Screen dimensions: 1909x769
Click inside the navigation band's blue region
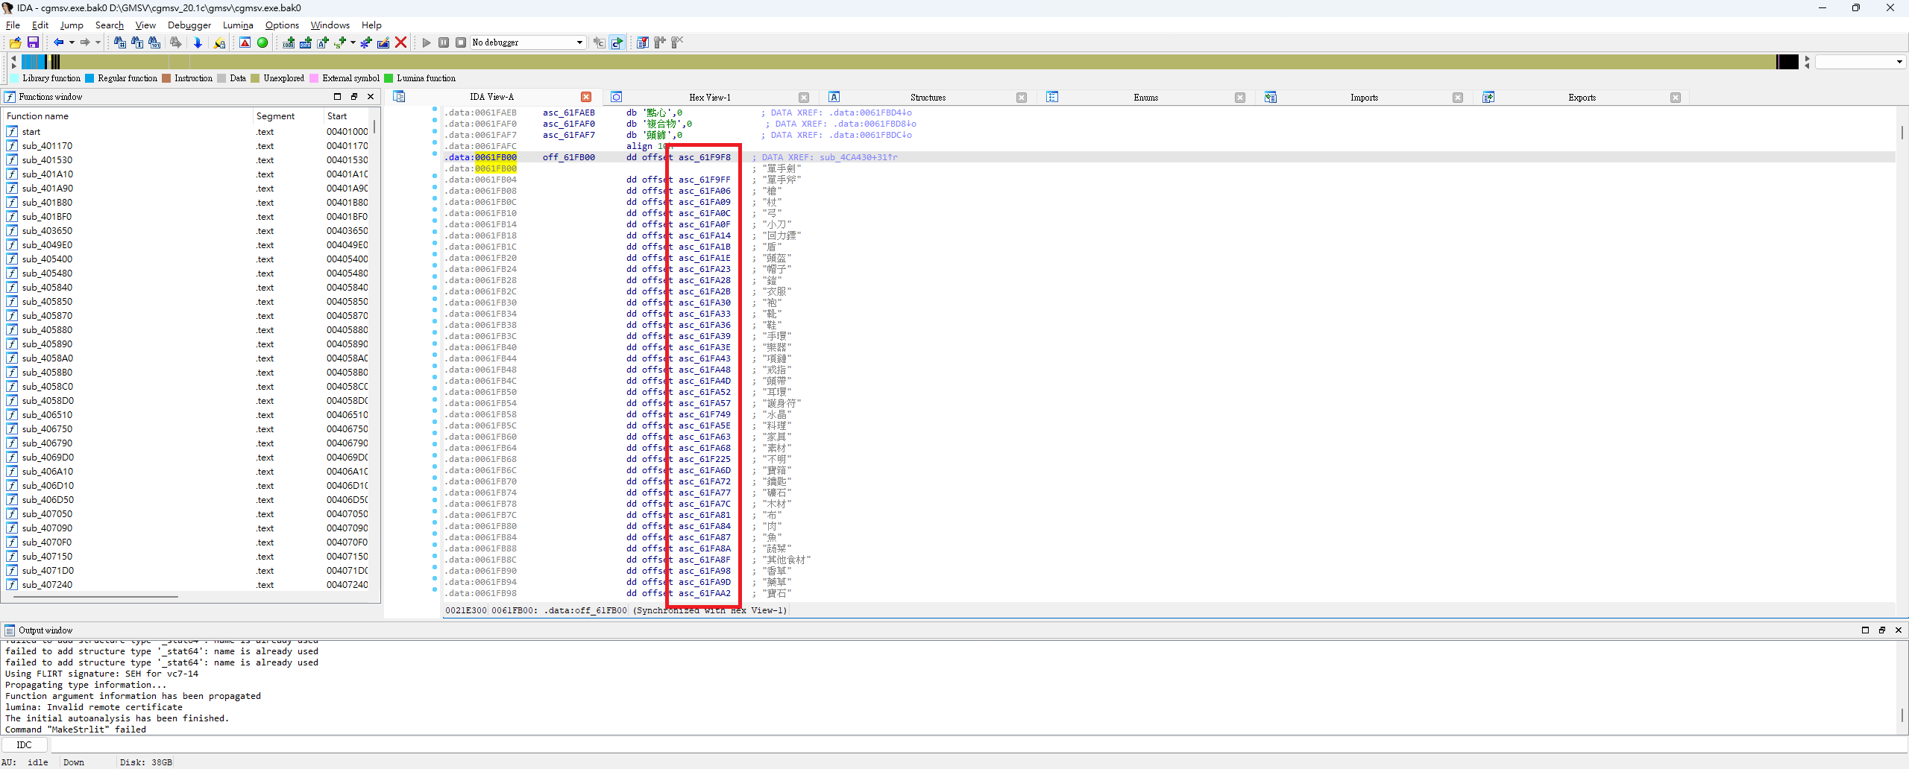pos(33,62)
